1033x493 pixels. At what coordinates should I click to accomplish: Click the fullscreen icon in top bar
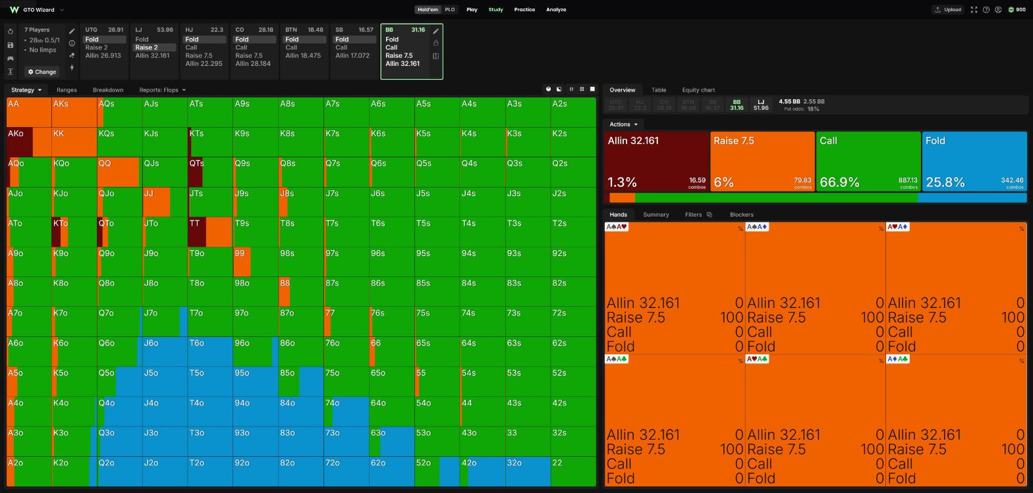tap(974, 10)
